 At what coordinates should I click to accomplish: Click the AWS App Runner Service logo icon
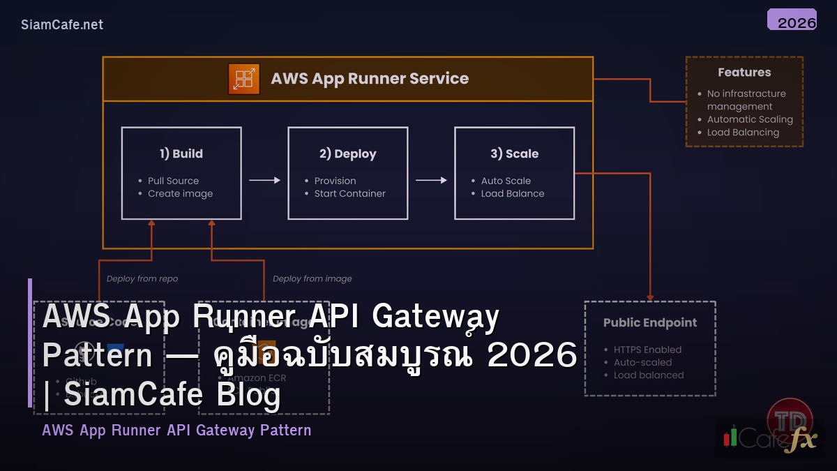coord(243,79)
